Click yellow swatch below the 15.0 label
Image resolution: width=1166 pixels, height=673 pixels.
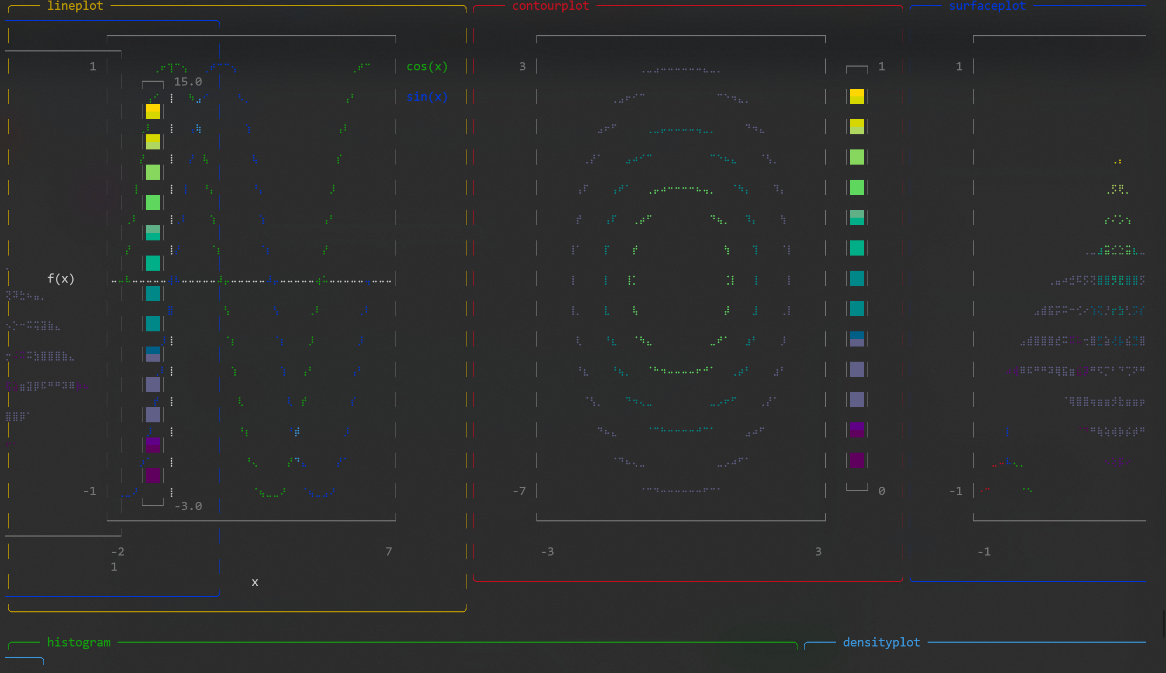(153, 112)
